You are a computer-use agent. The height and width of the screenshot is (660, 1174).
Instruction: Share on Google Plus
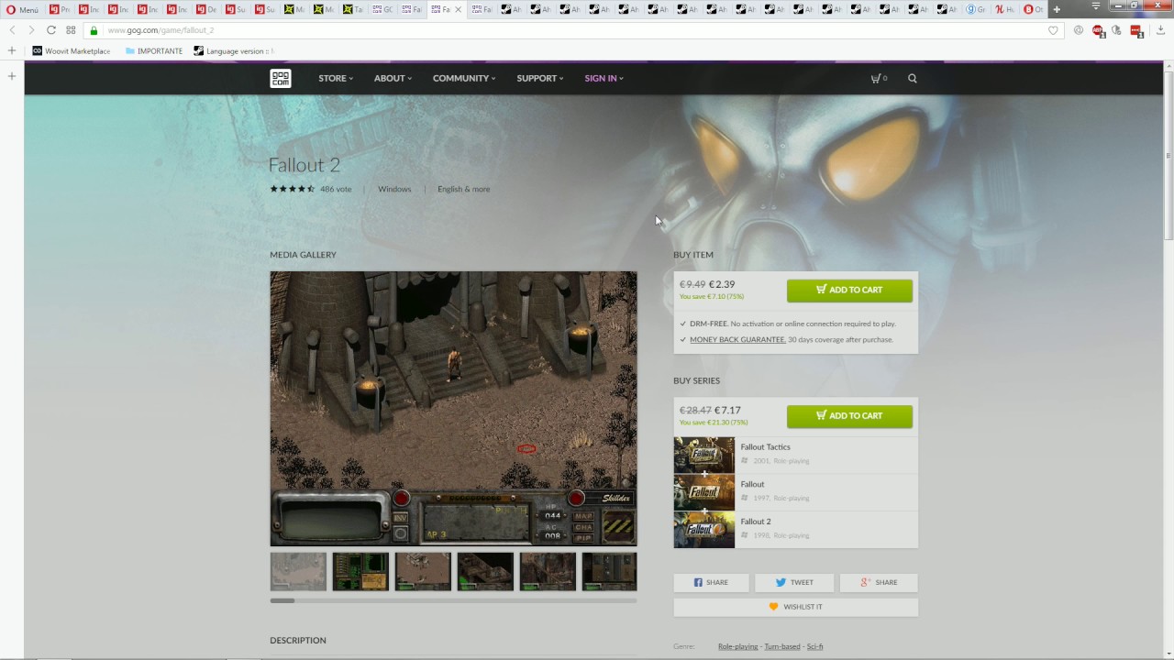click(x=880, y=582)
